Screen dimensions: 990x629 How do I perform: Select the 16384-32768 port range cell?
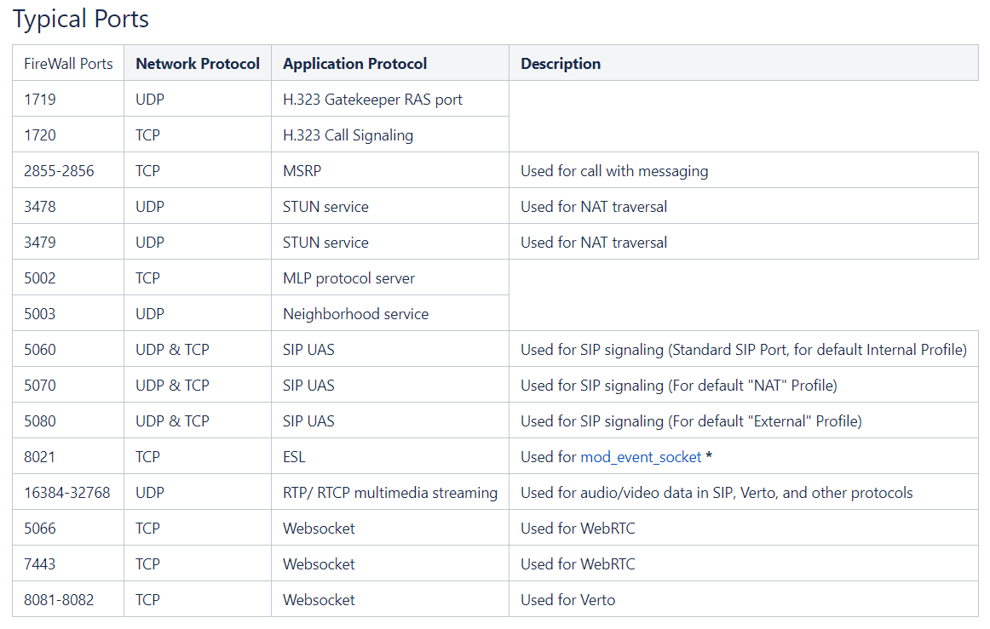[68, 492]
